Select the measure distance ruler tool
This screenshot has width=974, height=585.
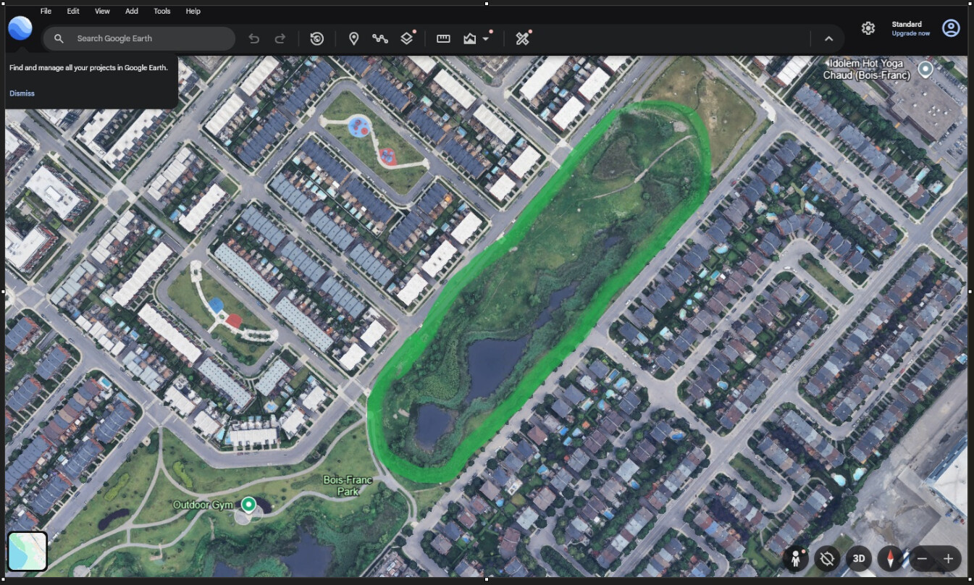click(443, 38)
